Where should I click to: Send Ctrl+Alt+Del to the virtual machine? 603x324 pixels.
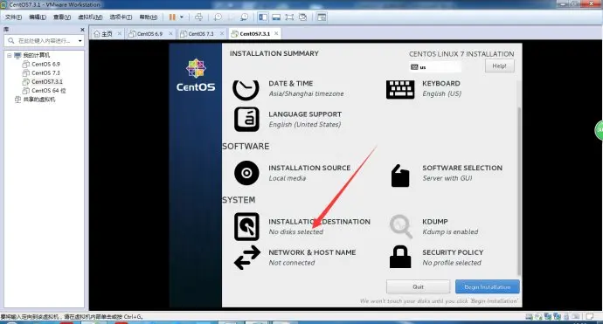[198, 17]
